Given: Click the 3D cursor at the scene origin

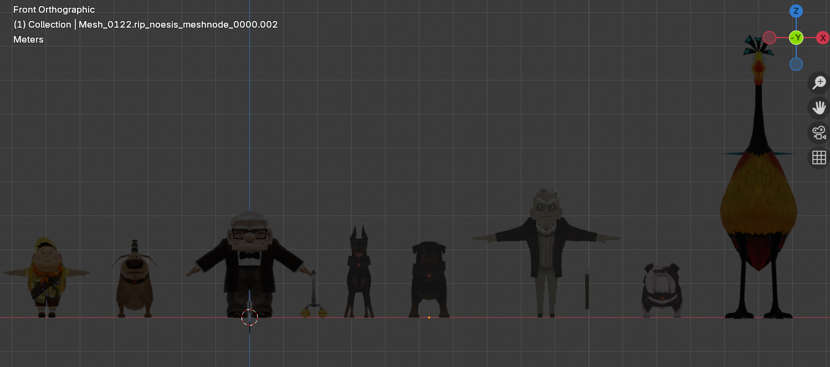Looking at the screenshot, I should 249,317.
